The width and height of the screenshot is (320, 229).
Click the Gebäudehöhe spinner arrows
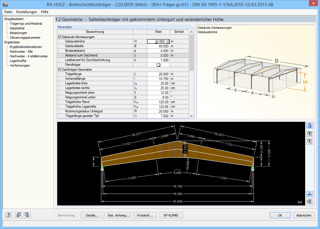tap(168, 41)
